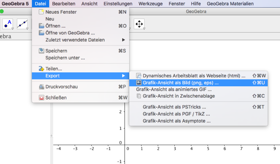Screen dimensions: 280x164
Task: Export Dynamisches Arbeitsblatt als Webseite
Action: click(x=194, y=76)
